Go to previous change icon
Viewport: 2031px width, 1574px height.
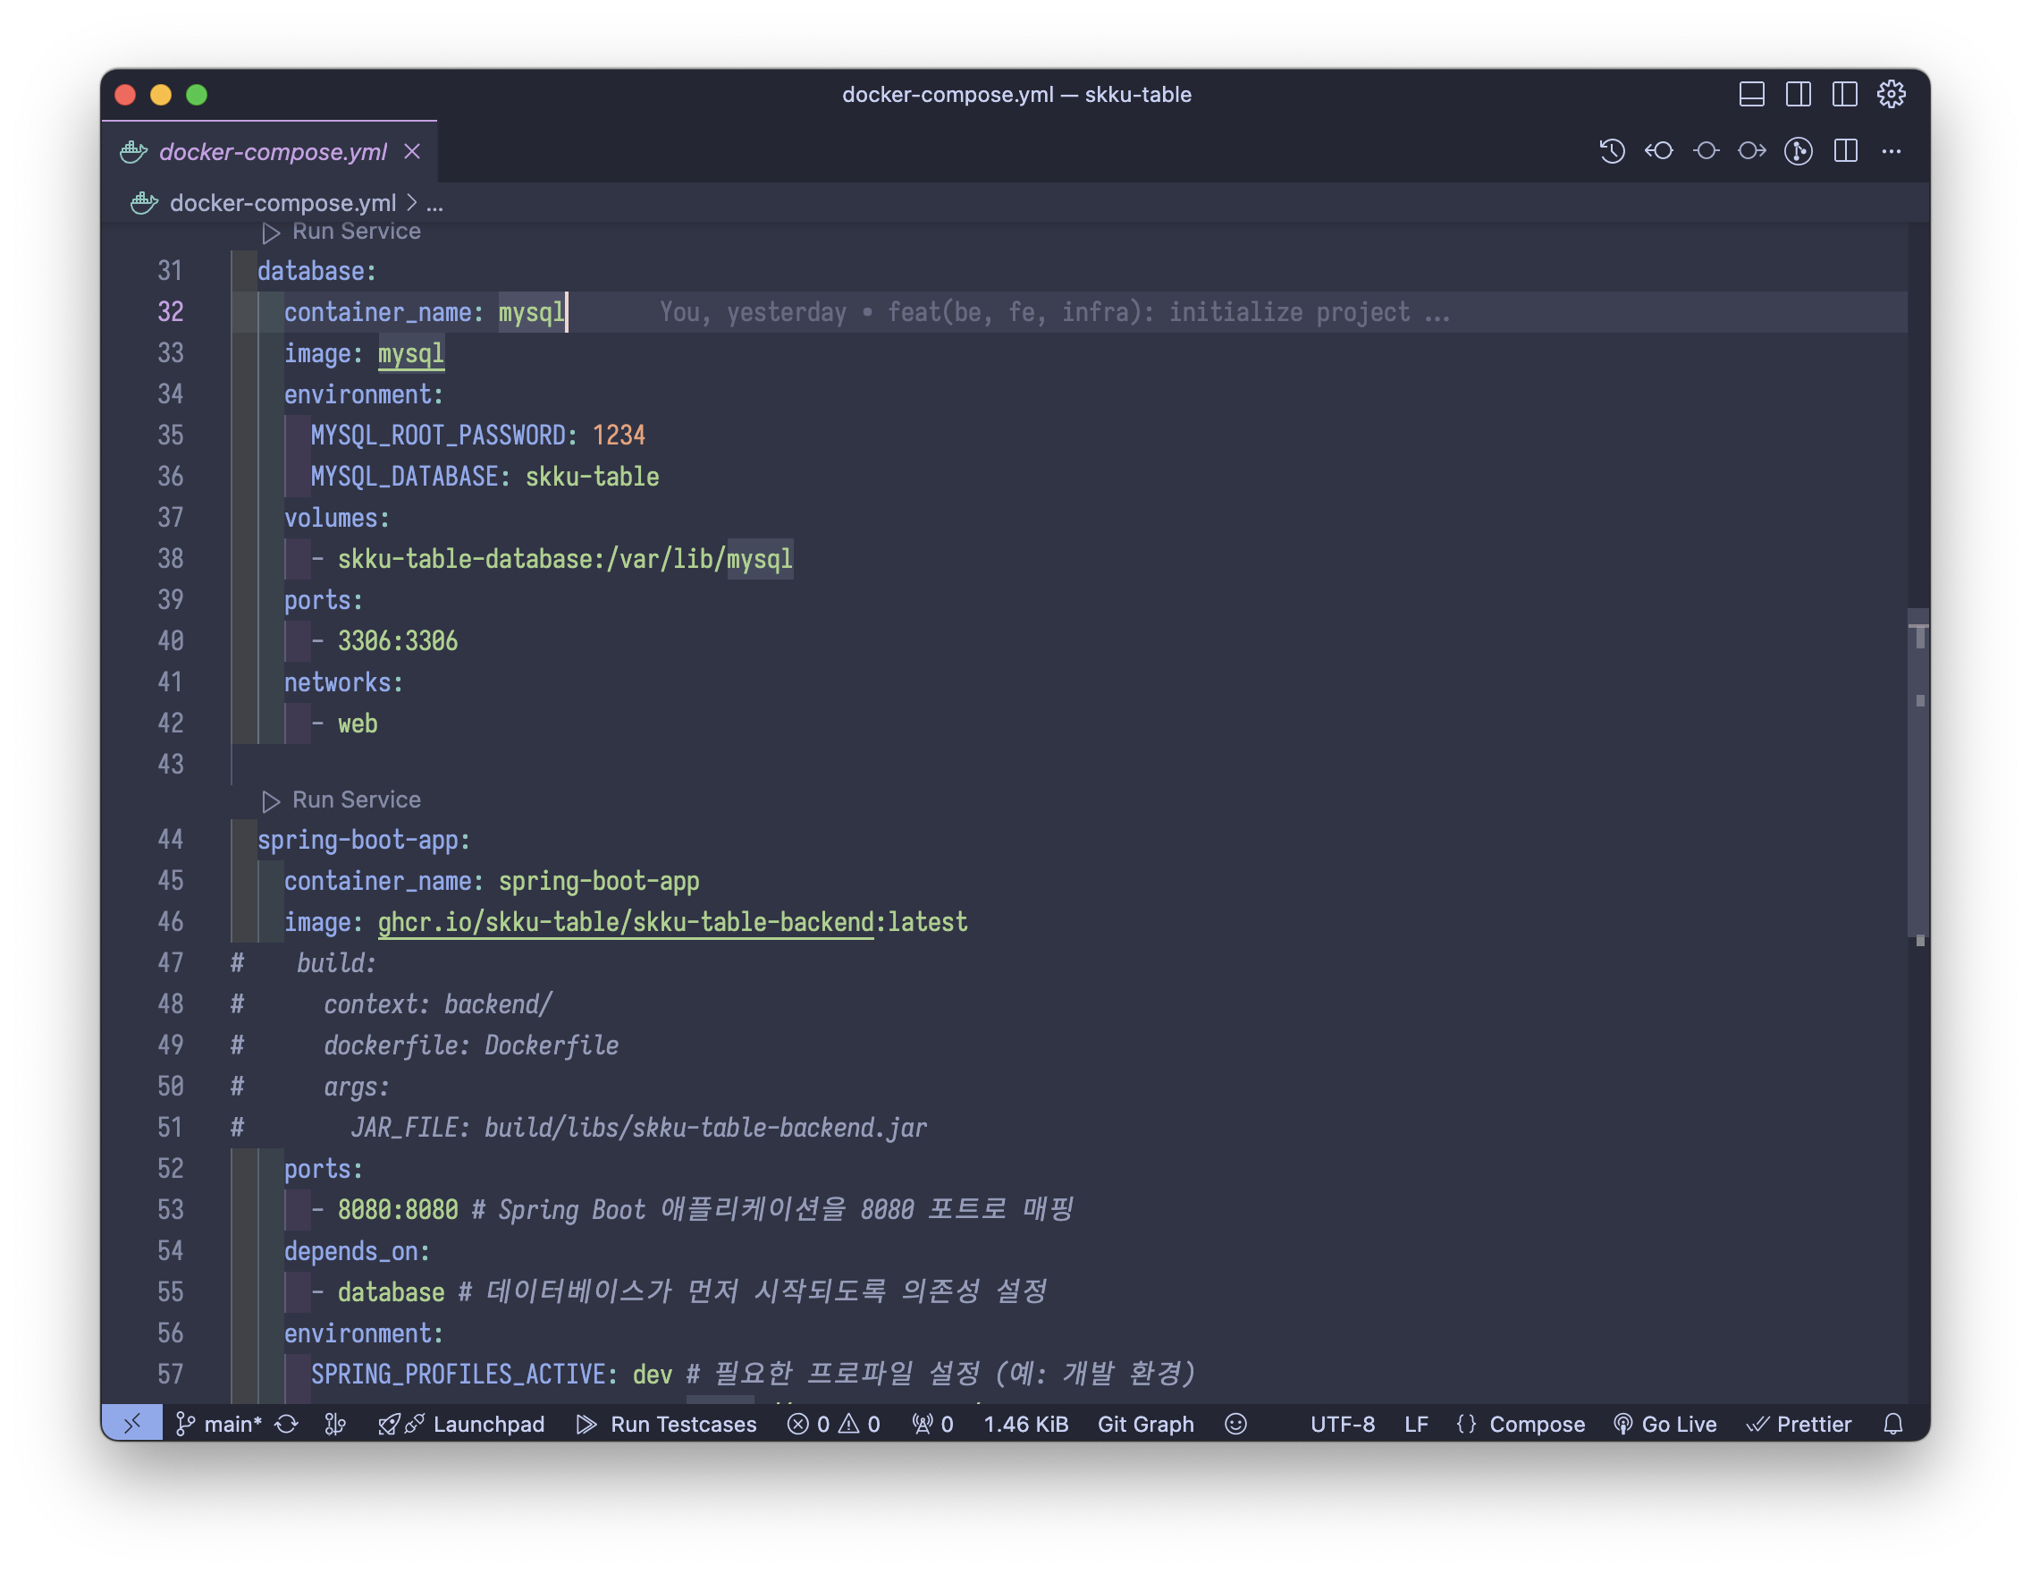pos(1660,151)
